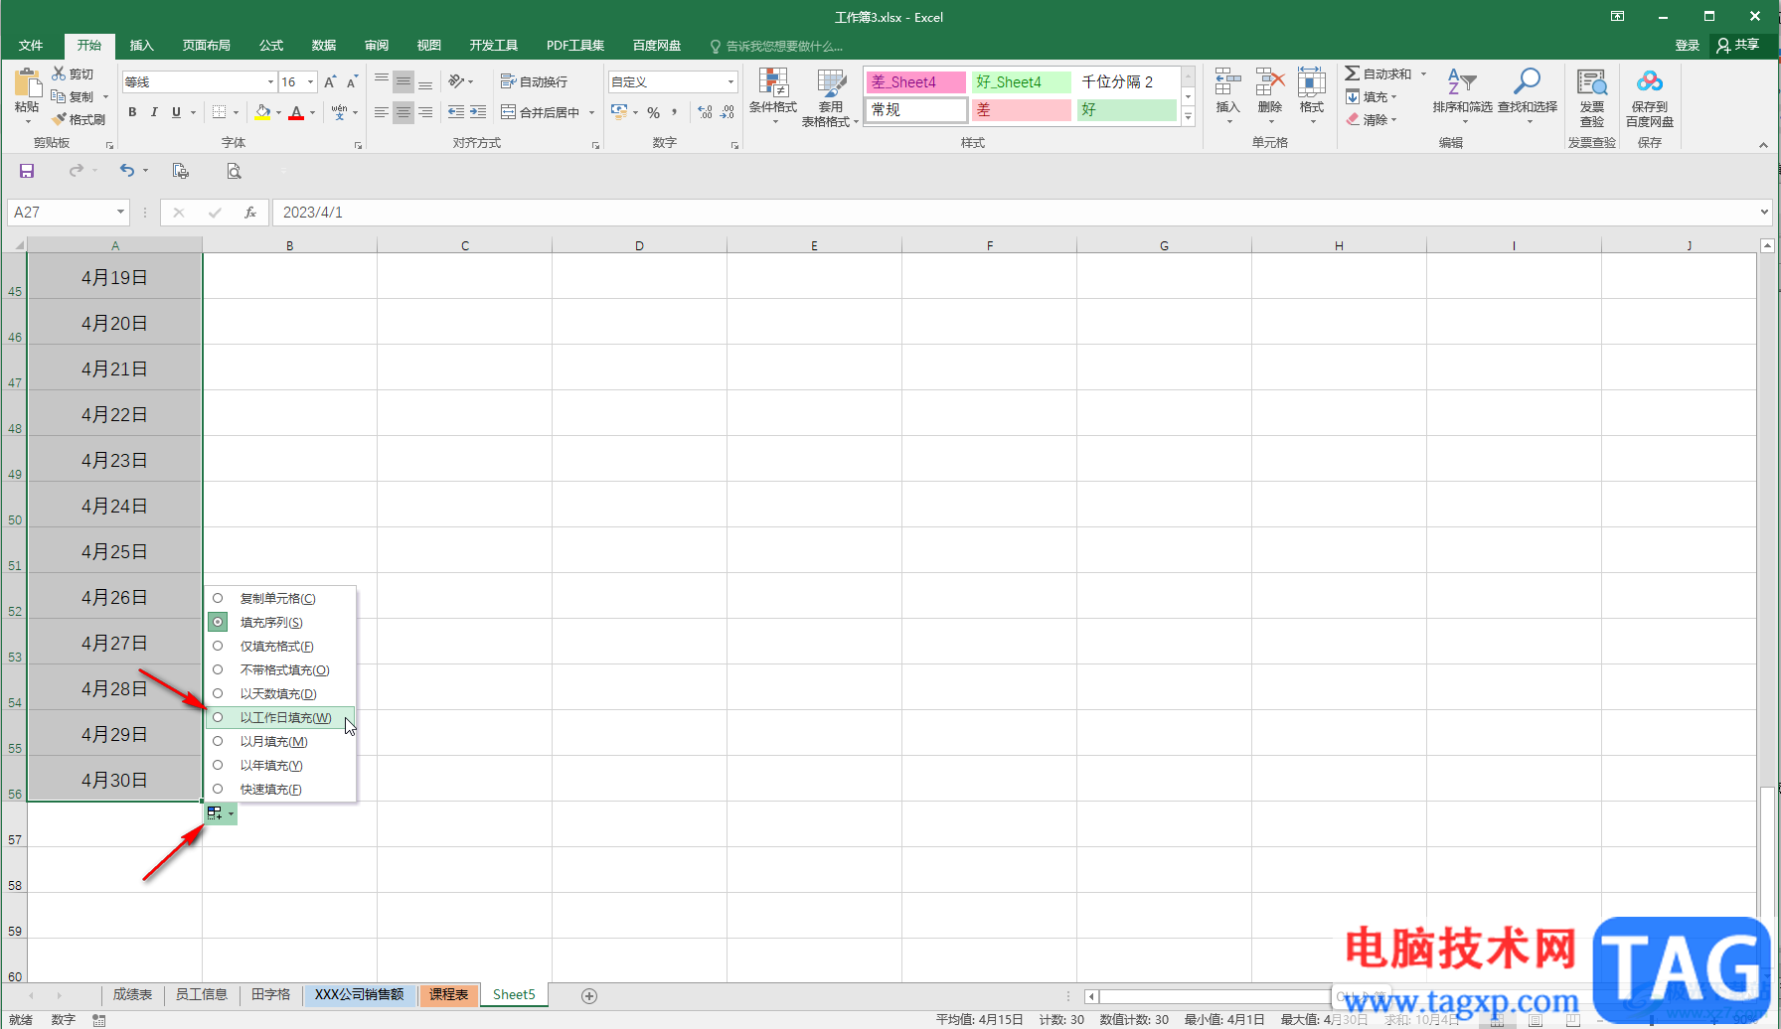Image resolution: width=1781 pixels, height=1029 pixels.
Task: Open the font name dropdown (等线)
Action: point(270,82)
